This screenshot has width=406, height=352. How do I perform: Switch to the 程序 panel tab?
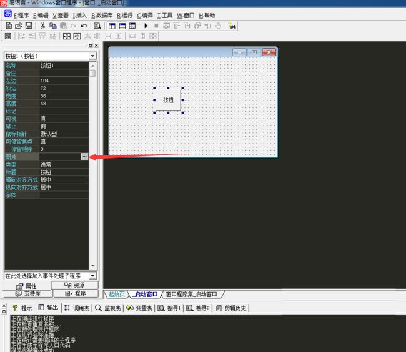tap(76, 293)
